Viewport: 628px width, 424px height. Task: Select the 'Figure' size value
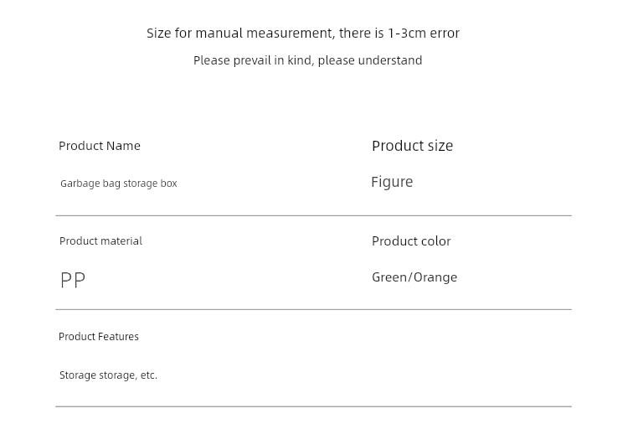click(392, 183)
